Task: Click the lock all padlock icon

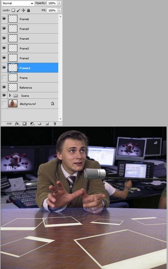Action: 28,10
